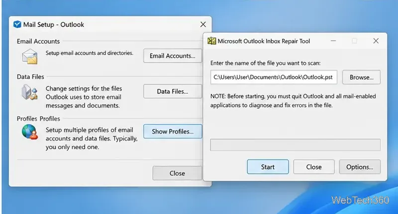Click the envelope icon under Email Accounts
Viewport: 398px width, 214px height.
(x=30, y=56)
